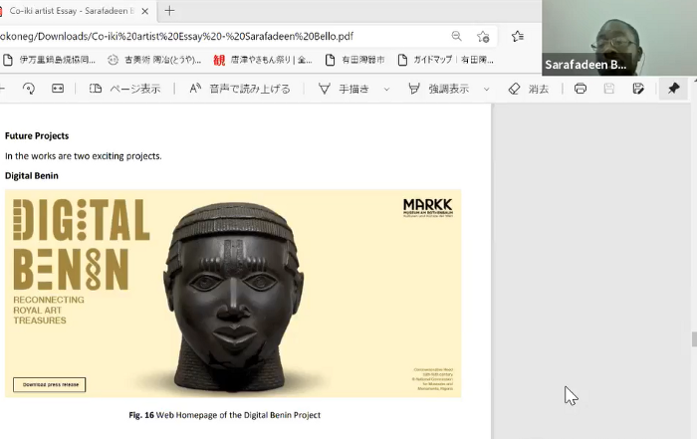Image resolution: width=697 pixels, height=439 pixels.
Task: Rotate the PDF page
Action: point(29,89)
